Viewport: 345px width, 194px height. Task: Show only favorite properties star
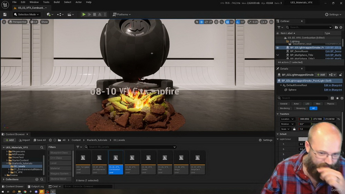click(337, 98)
